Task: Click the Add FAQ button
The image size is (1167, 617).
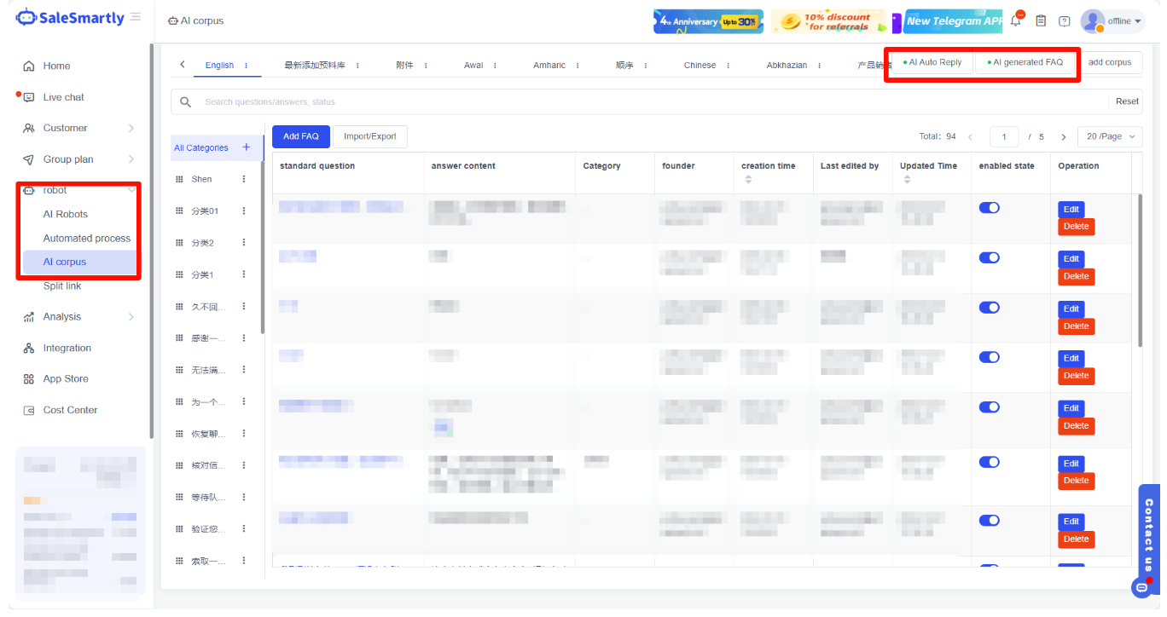Action: tap(300, 136)
